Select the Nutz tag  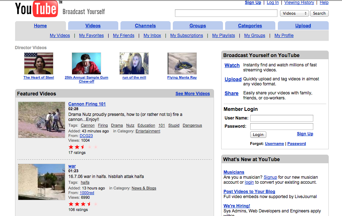point(130,125)
